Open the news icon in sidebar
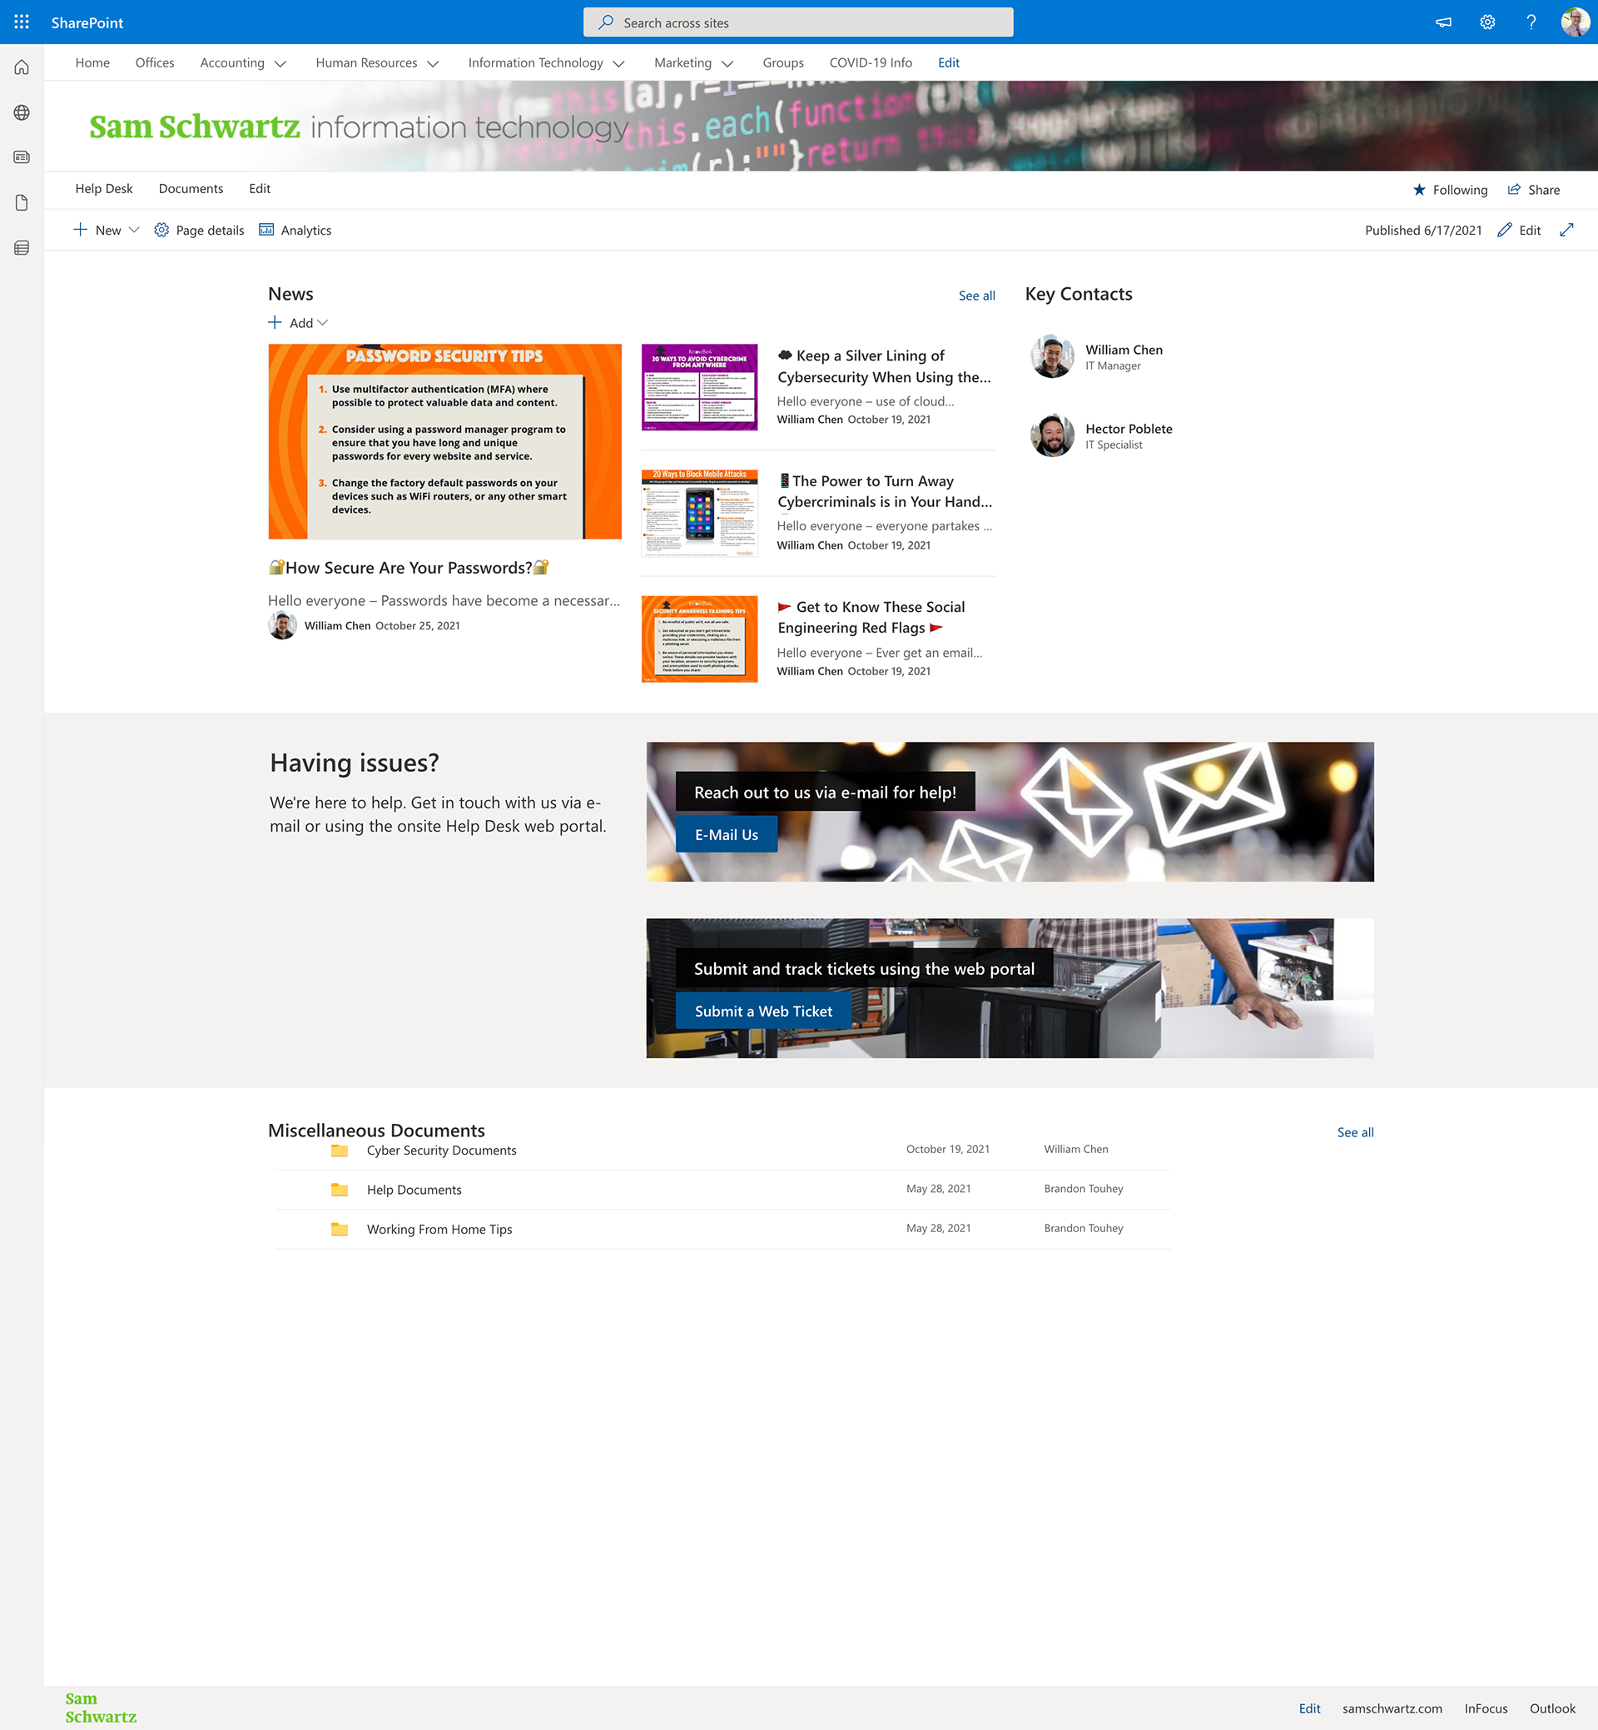The image size is (1598, 1730). [22, 157]
